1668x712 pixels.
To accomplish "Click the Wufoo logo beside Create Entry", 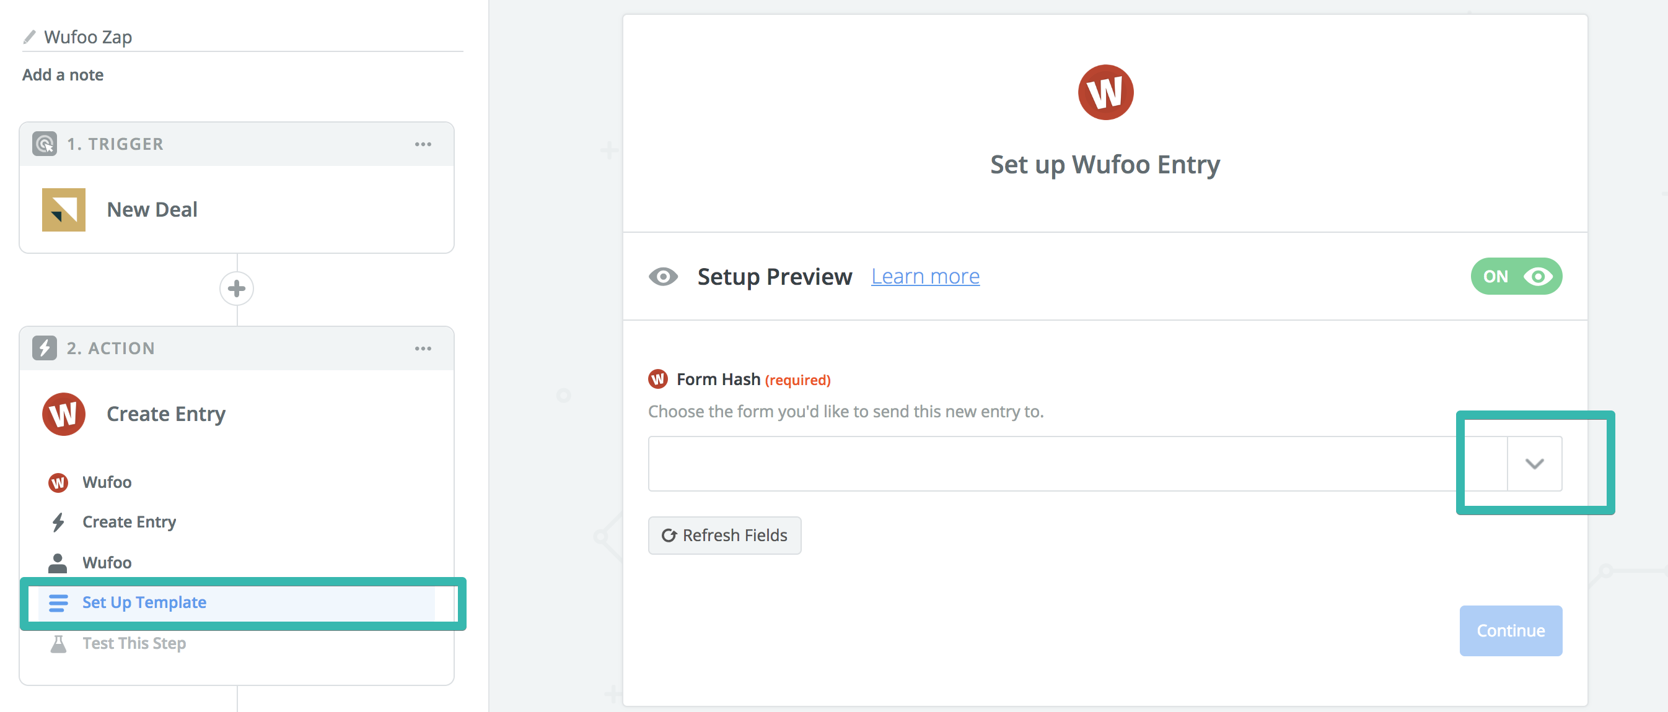I will (63, 414).
